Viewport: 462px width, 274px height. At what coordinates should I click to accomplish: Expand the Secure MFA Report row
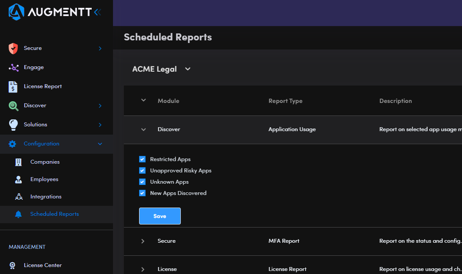143,241
